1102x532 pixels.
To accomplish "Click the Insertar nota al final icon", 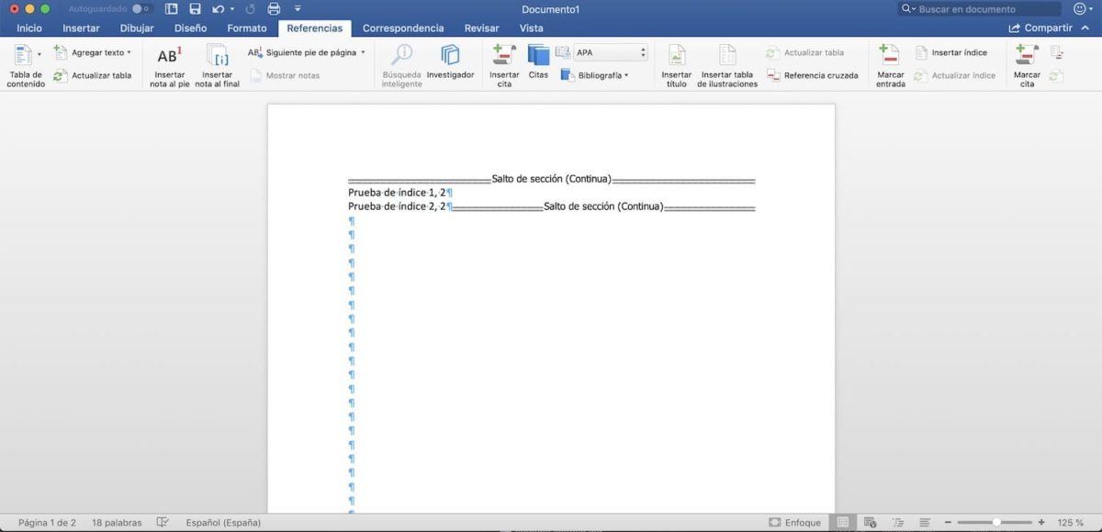I will point(217,64).
